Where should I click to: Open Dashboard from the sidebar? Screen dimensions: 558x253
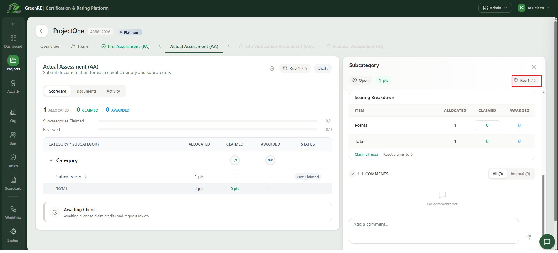(x=13, y=42)
